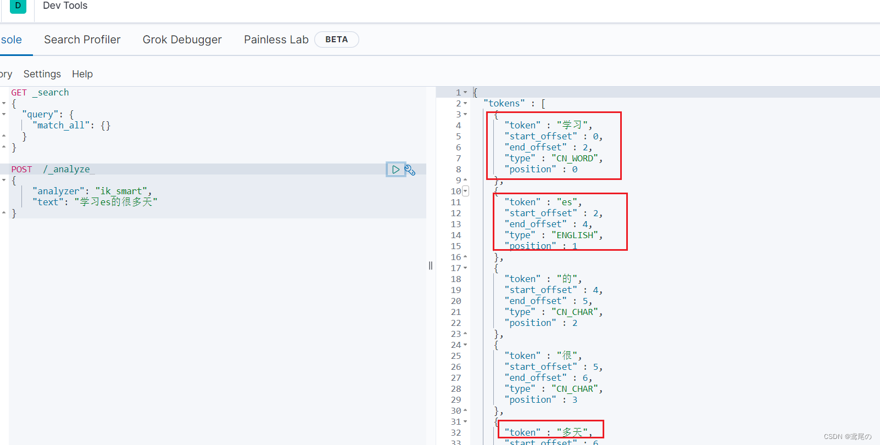Click the "position" : 2 line
Screen dimensions: 880x445
(541, 323)
